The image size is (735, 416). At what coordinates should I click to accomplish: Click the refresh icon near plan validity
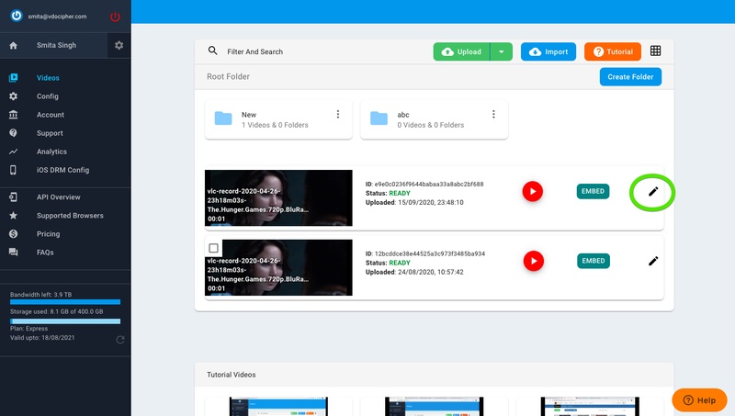tap(120, 340)
